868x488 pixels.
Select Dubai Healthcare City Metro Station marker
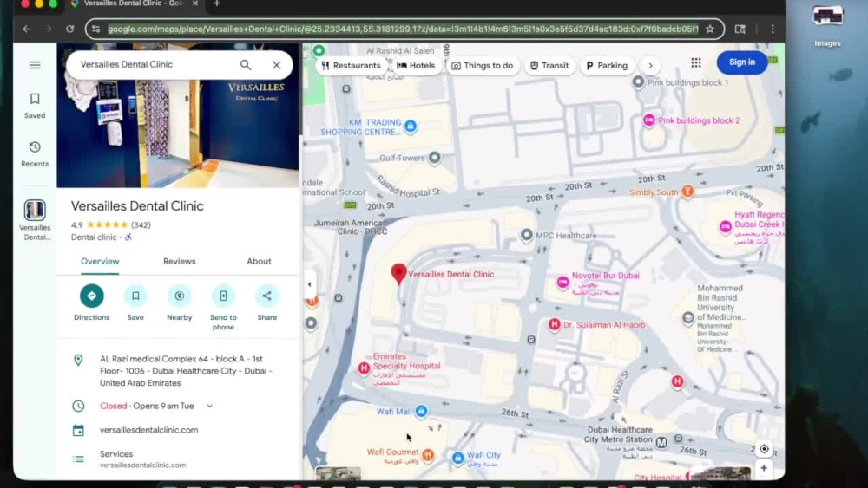click(x=661, y=442)
